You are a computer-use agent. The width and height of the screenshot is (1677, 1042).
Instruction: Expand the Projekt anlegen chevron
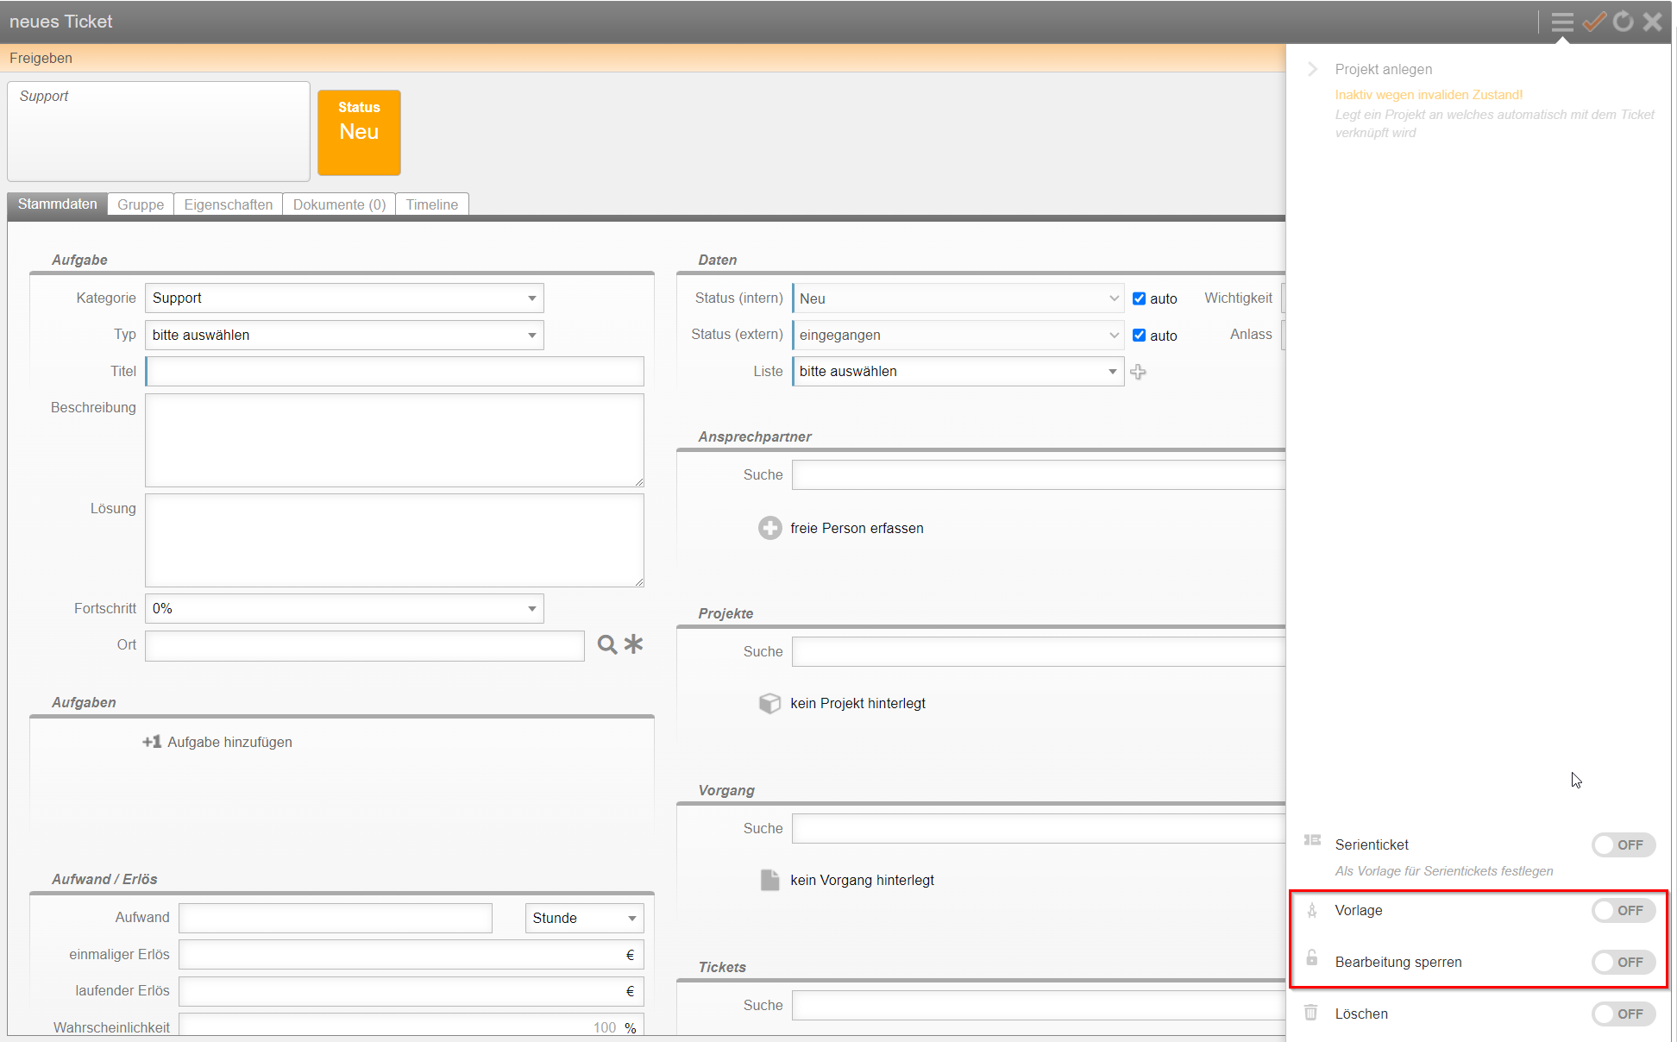tap(1312, 69)
